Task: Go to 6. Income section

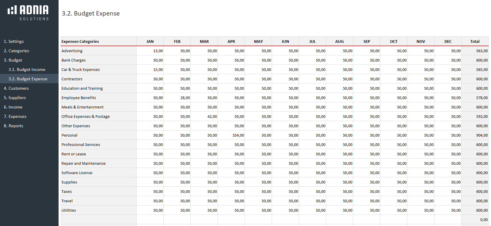Action: coord(13,107)
